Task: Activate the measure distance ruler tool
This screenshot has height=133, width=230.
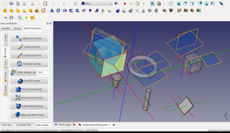Action: [x=221, y=4]
